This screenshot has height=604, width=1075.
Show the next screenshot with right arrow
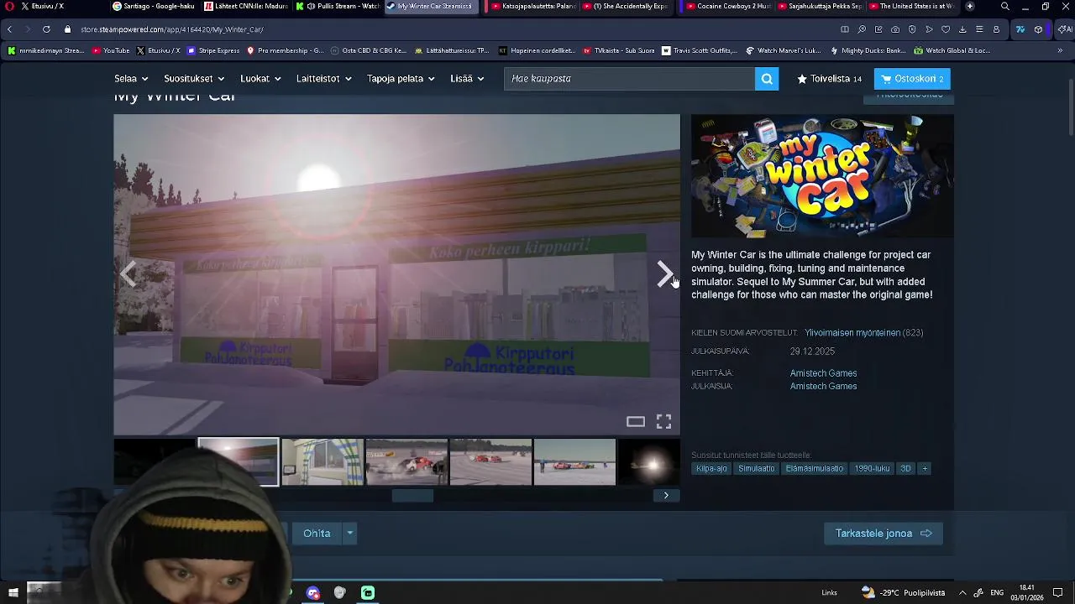click(x=664, y=274)
